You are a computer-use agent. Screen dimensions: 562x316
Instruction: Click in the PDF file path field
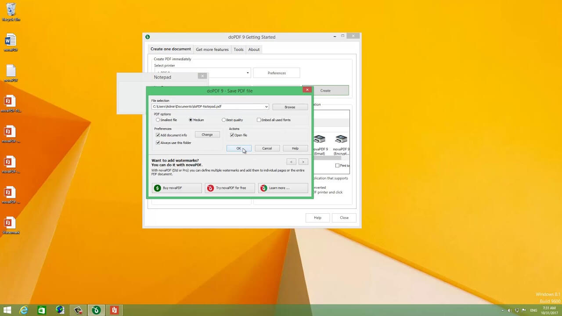[206, 107]
